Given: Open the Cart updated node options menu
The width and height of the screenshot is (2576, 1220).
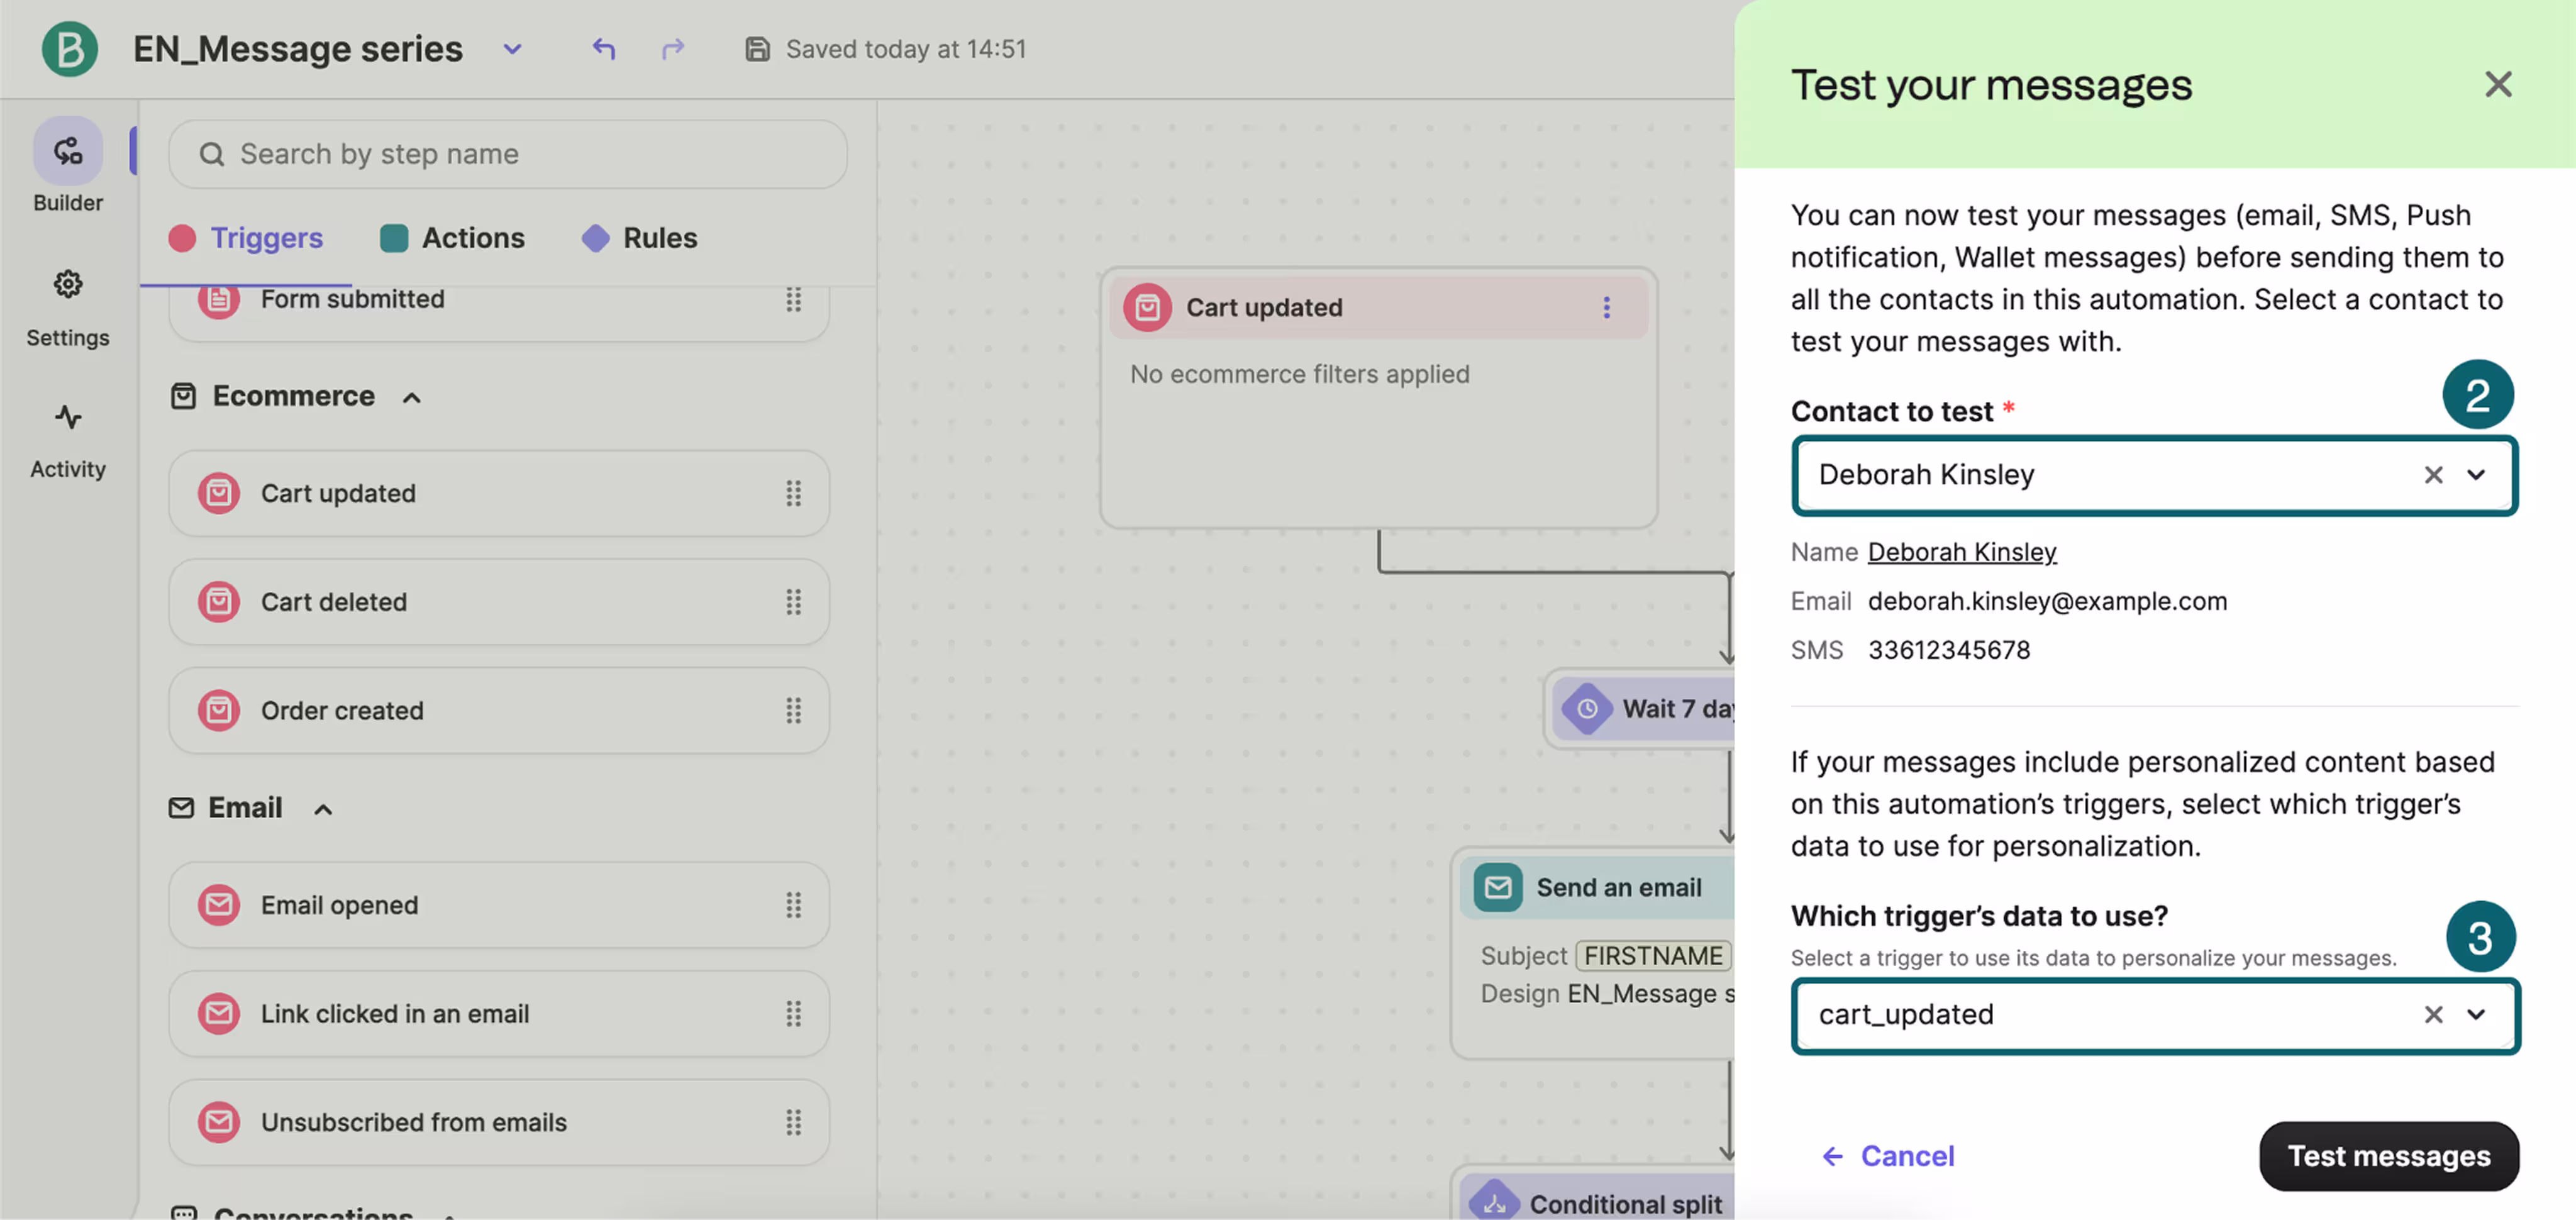Looking at the screenshot, I should (x=1606, y=307).
